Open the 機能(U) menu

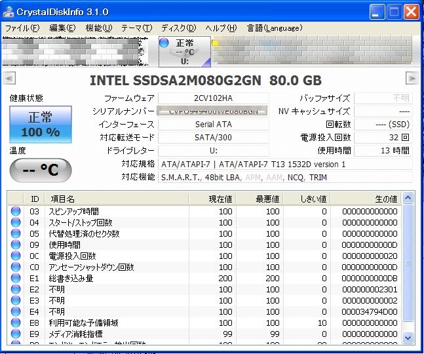pyautogui.click(x=98, y=28)
